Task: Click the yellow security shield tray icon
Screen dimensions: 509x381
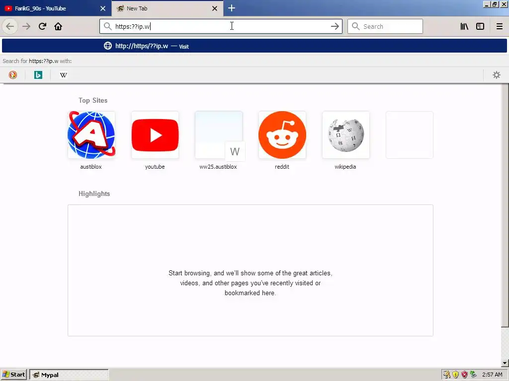Action: tap(455, 375)
